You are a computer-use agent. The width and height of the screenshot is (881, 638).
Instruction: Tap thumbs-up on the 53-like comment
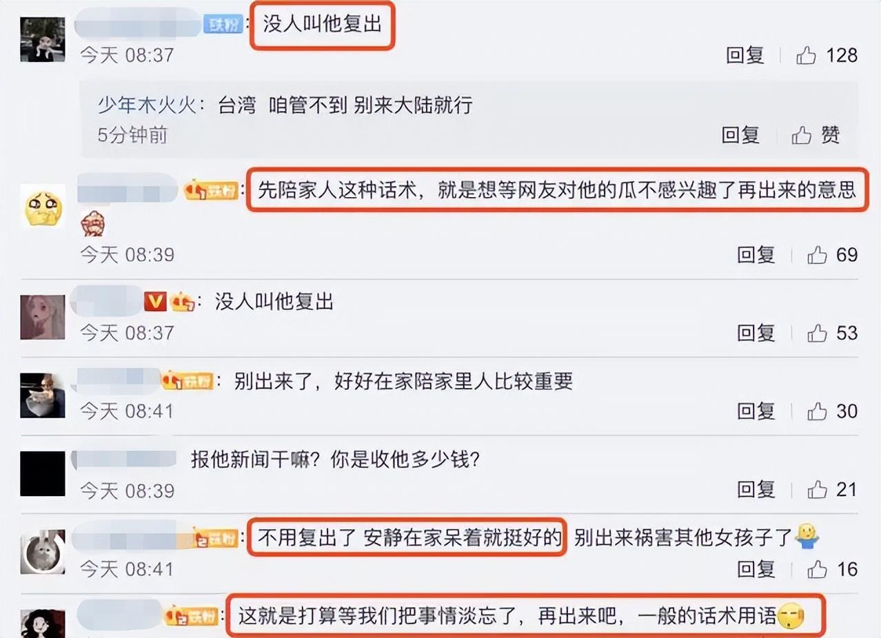(x=817, y=333)
